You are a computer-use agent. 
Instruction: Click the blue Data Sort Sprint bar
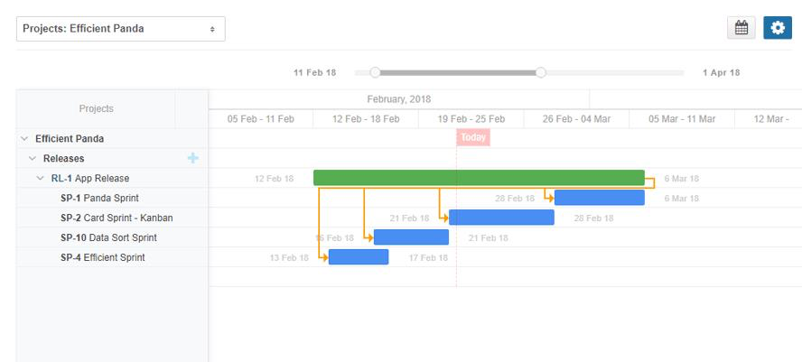pos(411,237)
